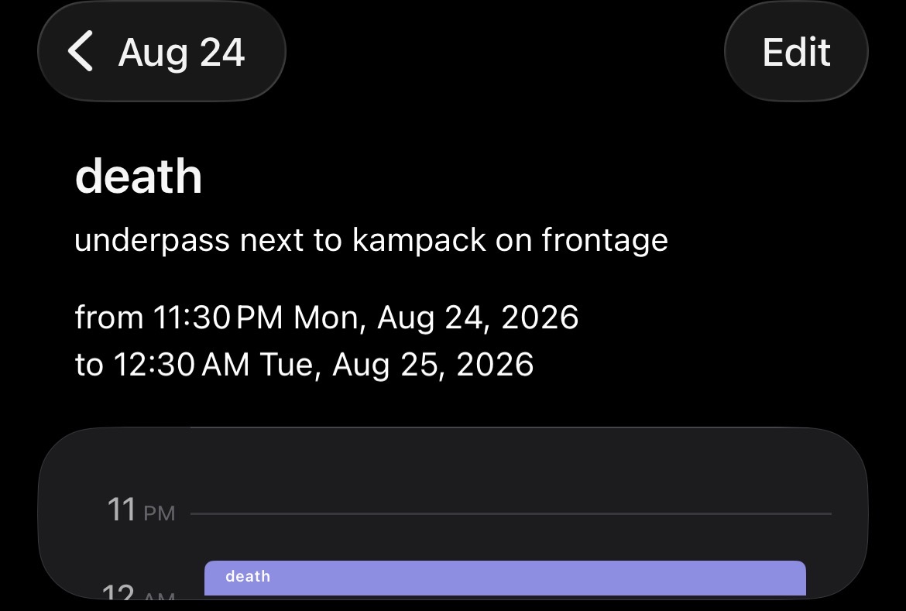906x611 pixels.
Task: Tap the start time '11:30 PM'
Action: tap(218, 318)
